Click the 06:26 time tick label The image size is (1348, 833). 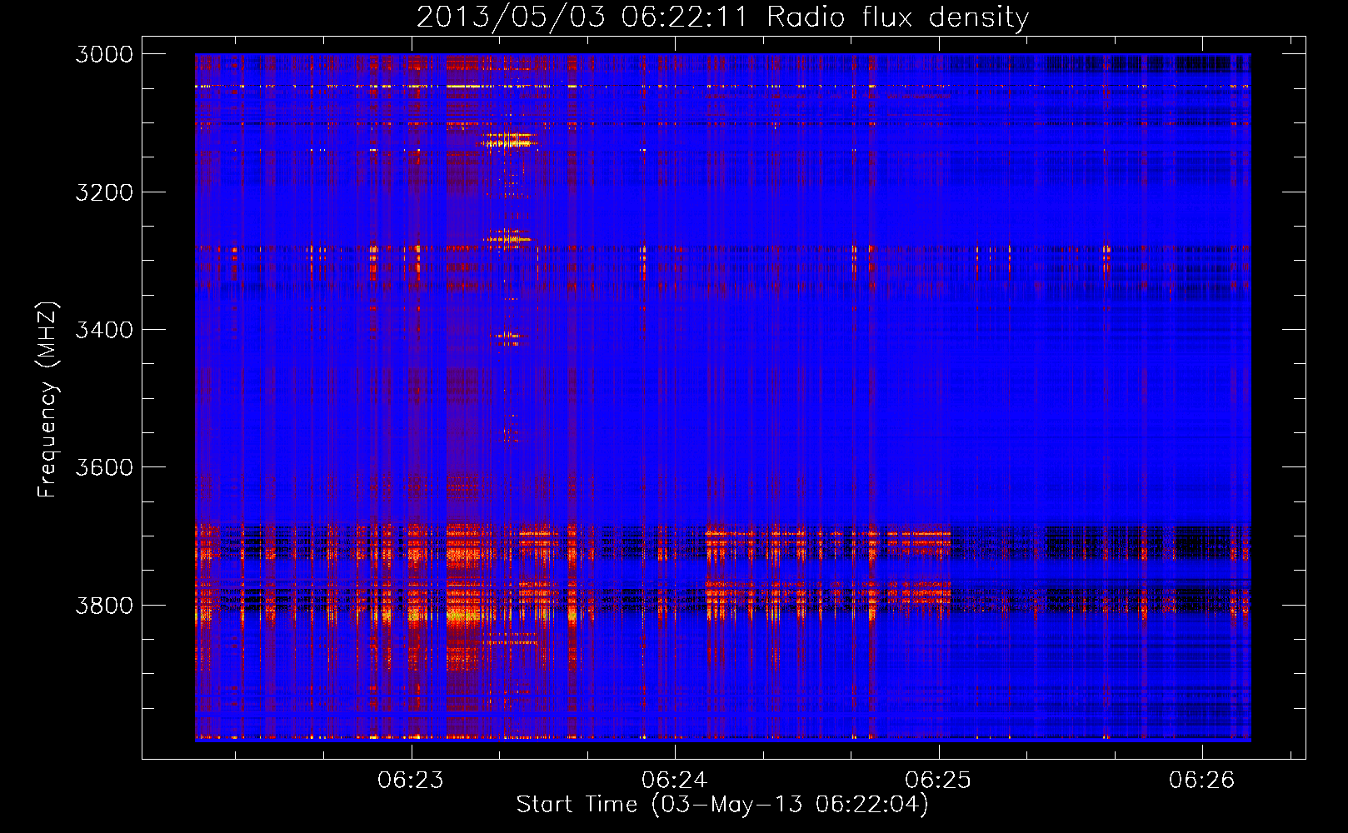coord(1201,781)
